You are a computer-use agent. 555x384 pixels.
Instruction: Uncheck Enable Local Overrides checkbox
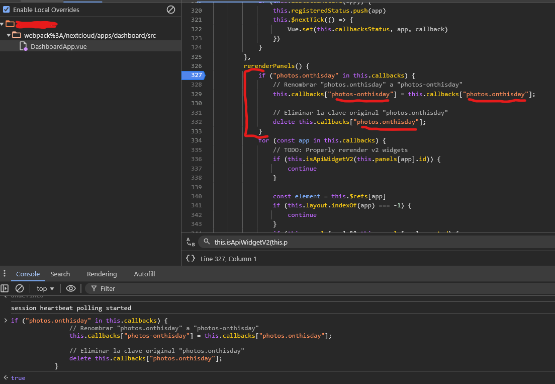7,10
